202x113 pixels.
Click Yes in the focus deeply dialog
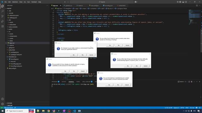(65, 71)
